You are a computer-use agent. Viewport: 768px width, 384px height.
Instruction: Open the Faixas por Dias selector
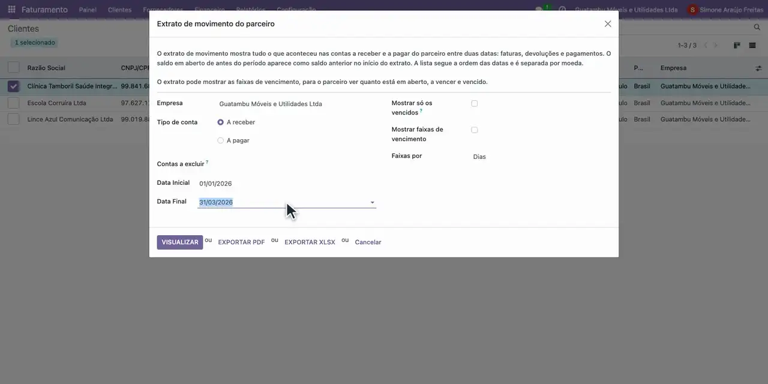(479, 157)
